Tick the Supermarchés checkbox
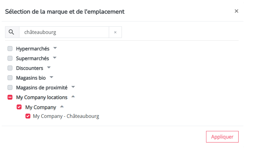Viewport: 261px width, 150px height. 10,58
